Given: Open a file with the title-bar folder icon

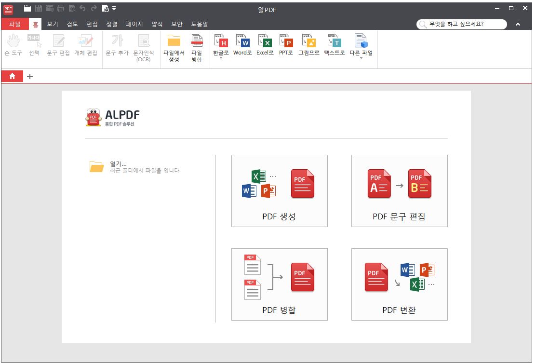Looking at the screenshot, I should click(x=27, y=9).
